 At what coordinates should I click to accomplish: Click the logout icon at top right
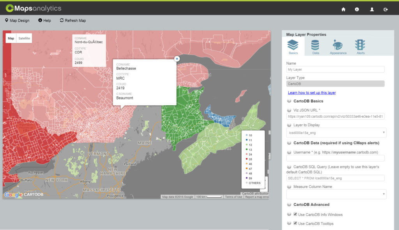[x=386, y=9]
